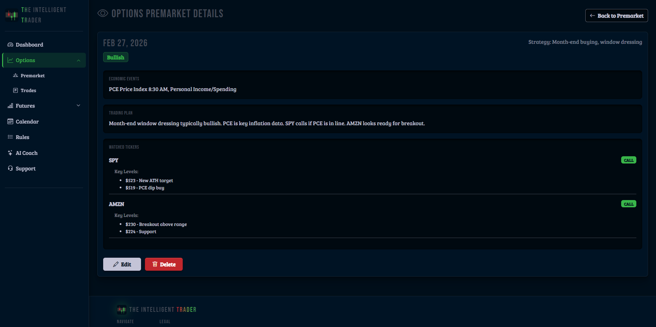Collapse the Options submenu chevron
The width and height of the screenshot is (656, 327).
[x=79, y=60]
